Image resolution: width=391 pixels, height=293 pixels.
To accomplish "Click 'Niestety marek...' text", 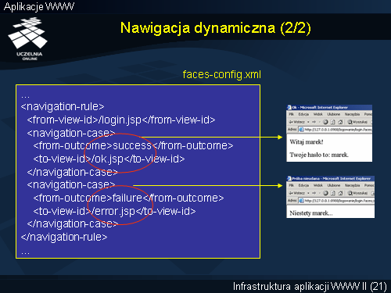I will tap(311, 213).
